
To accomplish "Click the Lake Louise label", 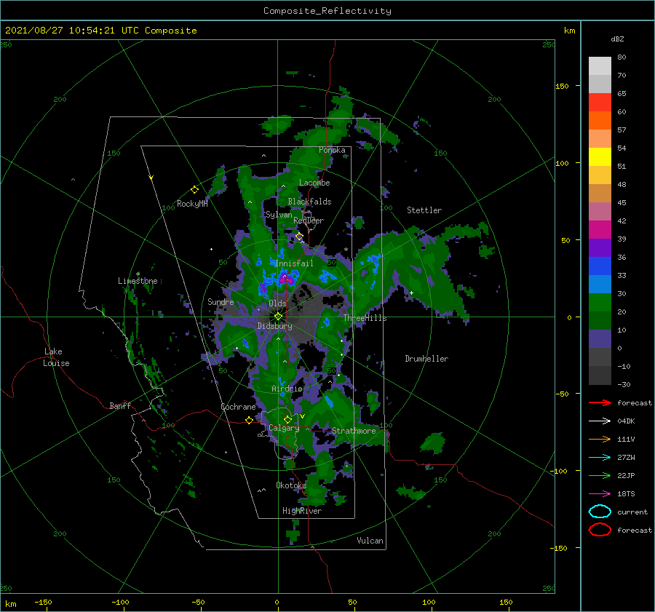I will 56,357.
